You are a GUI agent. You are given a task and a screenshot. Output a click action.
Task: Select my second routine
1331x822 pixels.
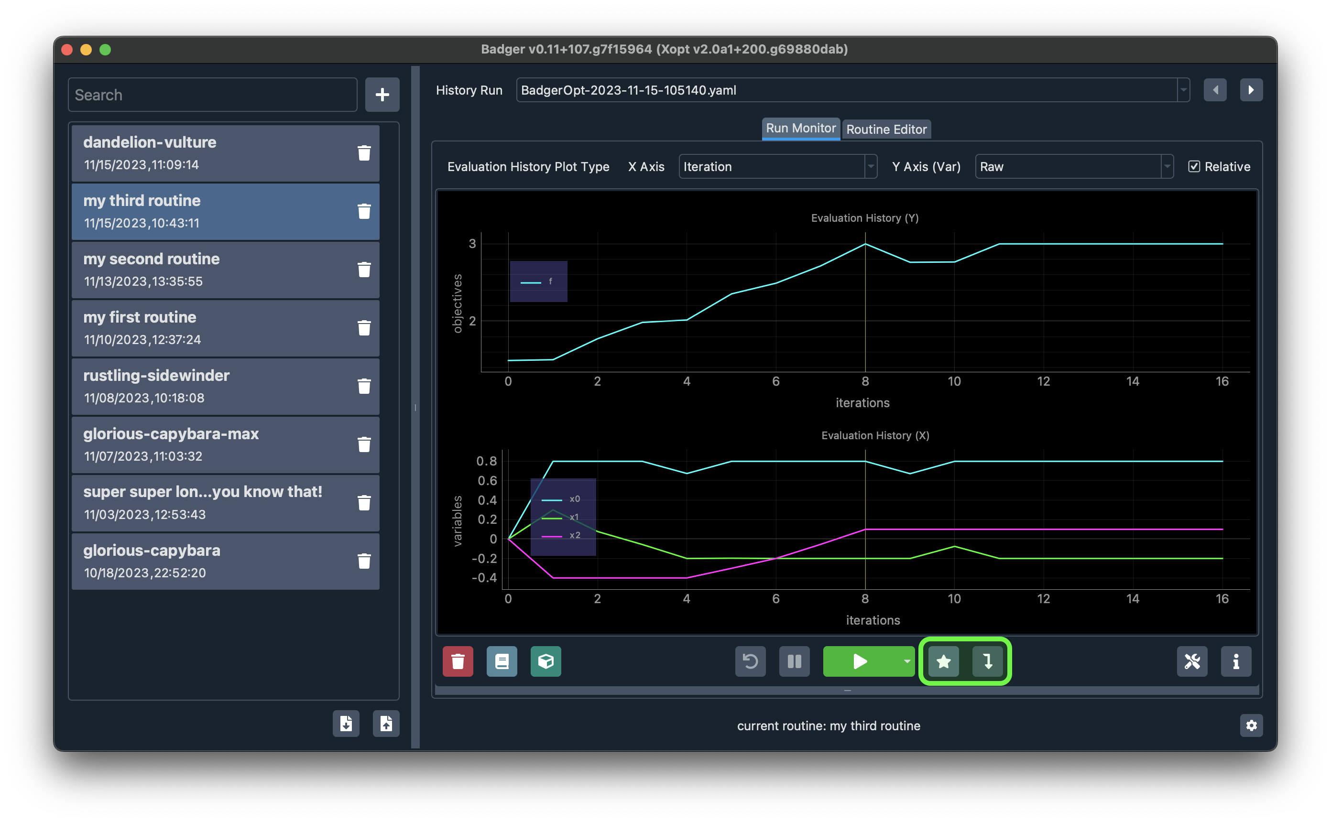(226, 269)
